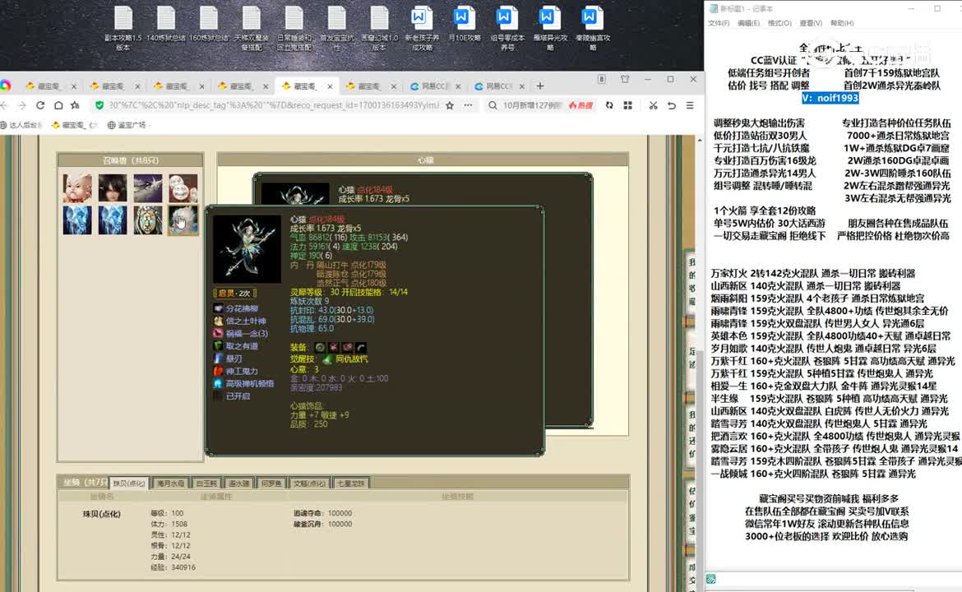Select the white masks summon pet thumbnail

pos(183,188)
